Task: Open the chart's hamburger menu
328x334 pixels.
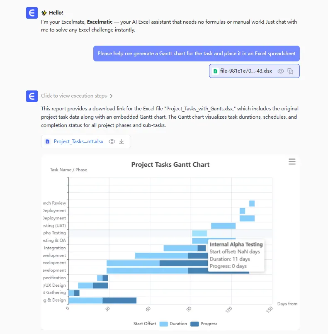Action: [292, 162]
